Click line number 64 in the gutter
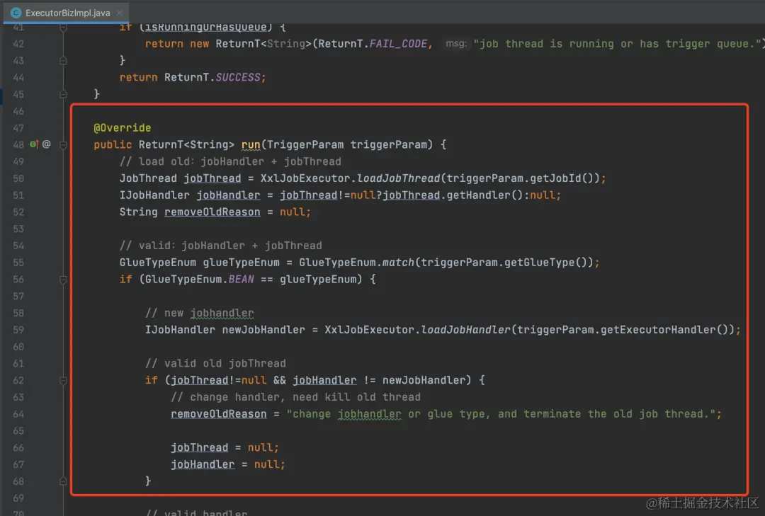 [x=18, y=414]
